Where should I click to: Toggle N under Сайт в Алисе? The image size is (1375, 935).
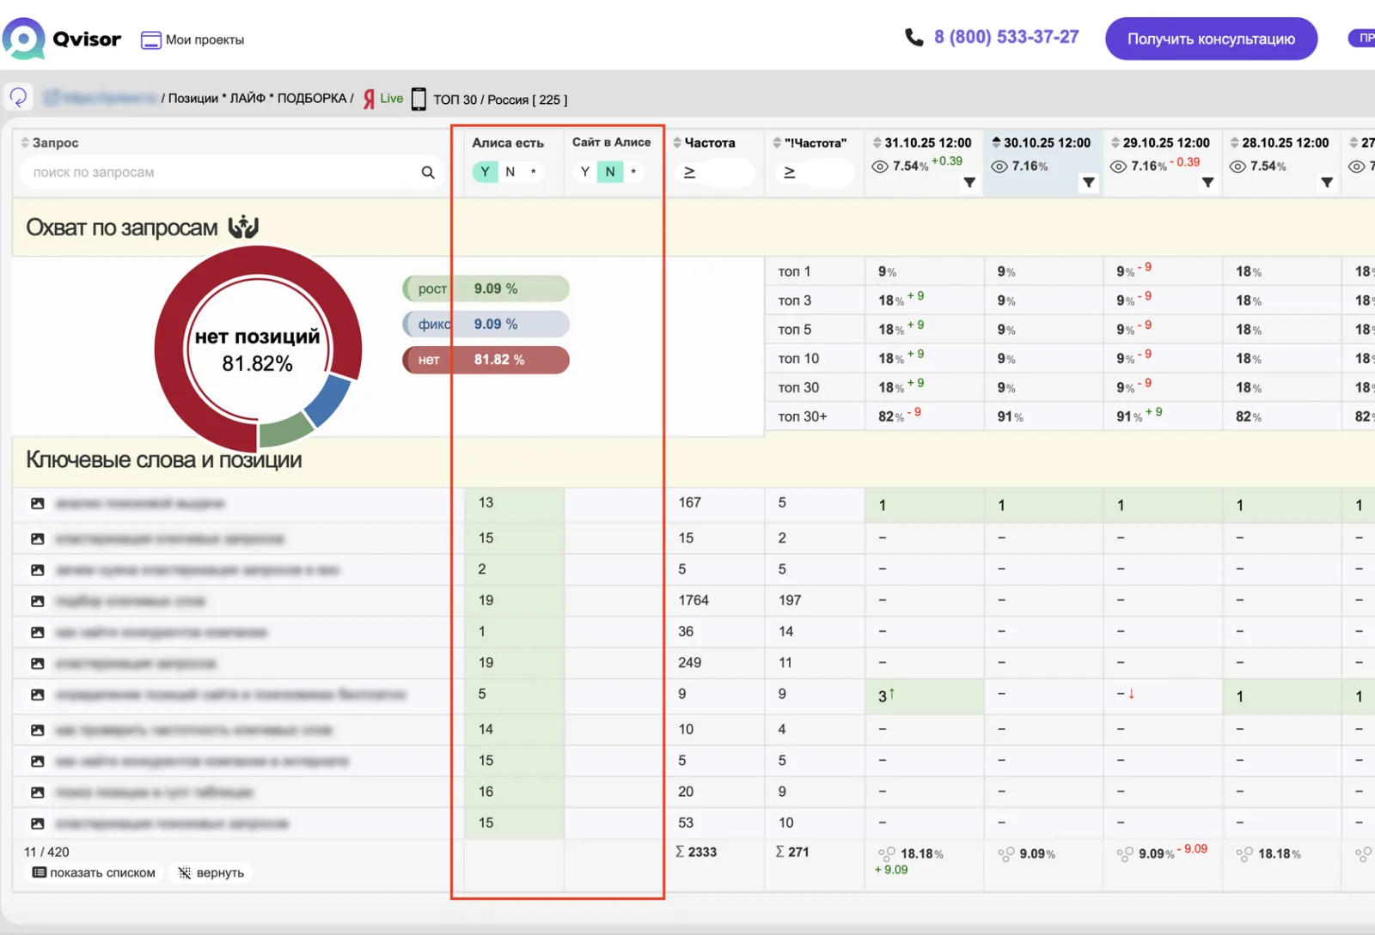[610, 172]
